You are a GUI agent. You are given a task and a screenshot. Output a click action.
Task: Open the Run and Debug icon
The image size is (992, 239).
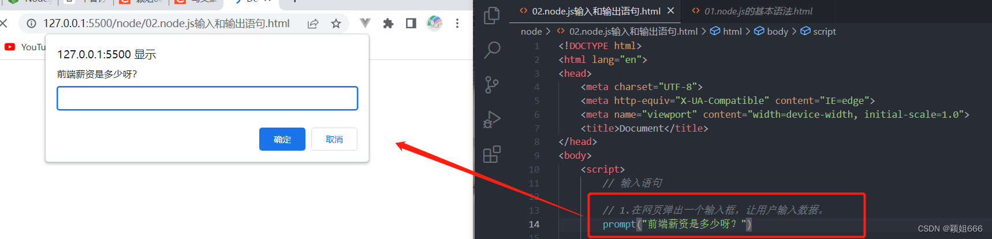pos(491,119)
